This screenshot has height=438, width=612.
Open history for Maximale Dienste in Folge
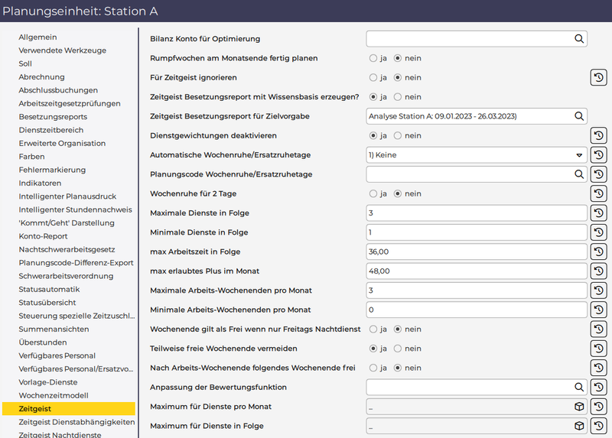pos(599,213)
